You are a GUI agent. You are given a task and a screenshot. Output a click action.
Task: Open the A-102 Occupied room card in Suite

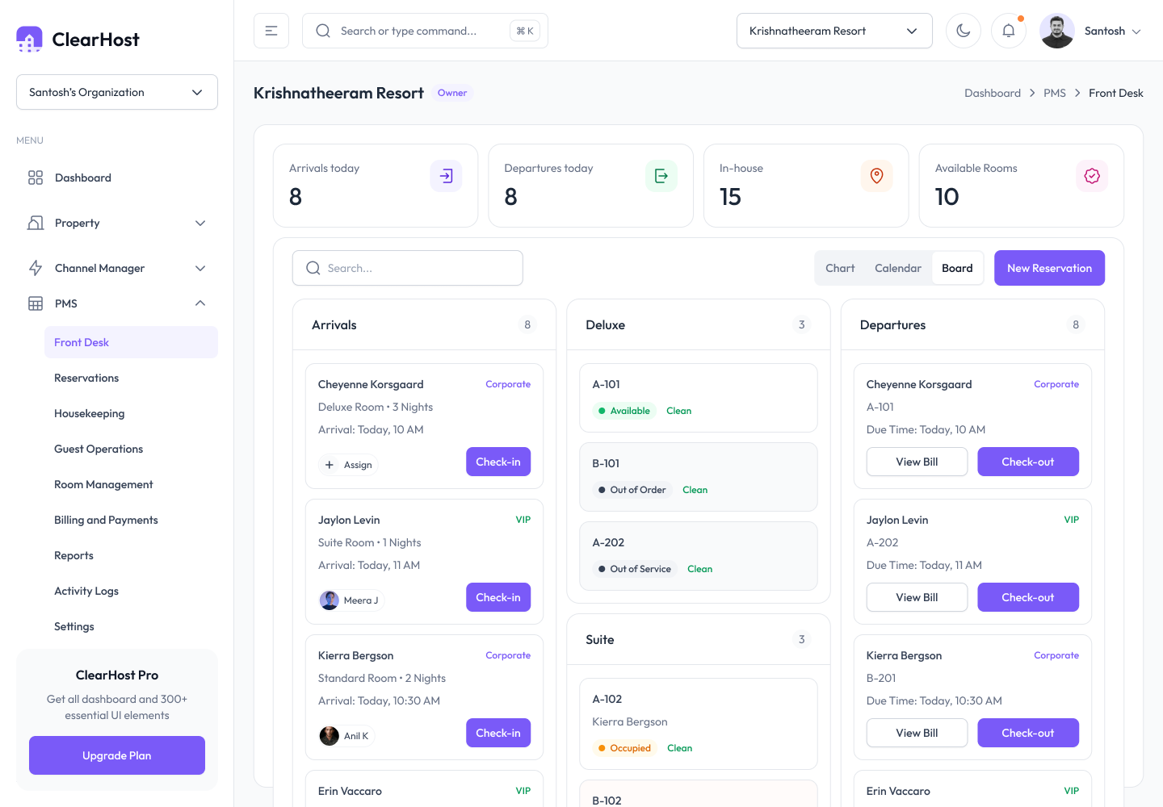(x=699, y=724)
